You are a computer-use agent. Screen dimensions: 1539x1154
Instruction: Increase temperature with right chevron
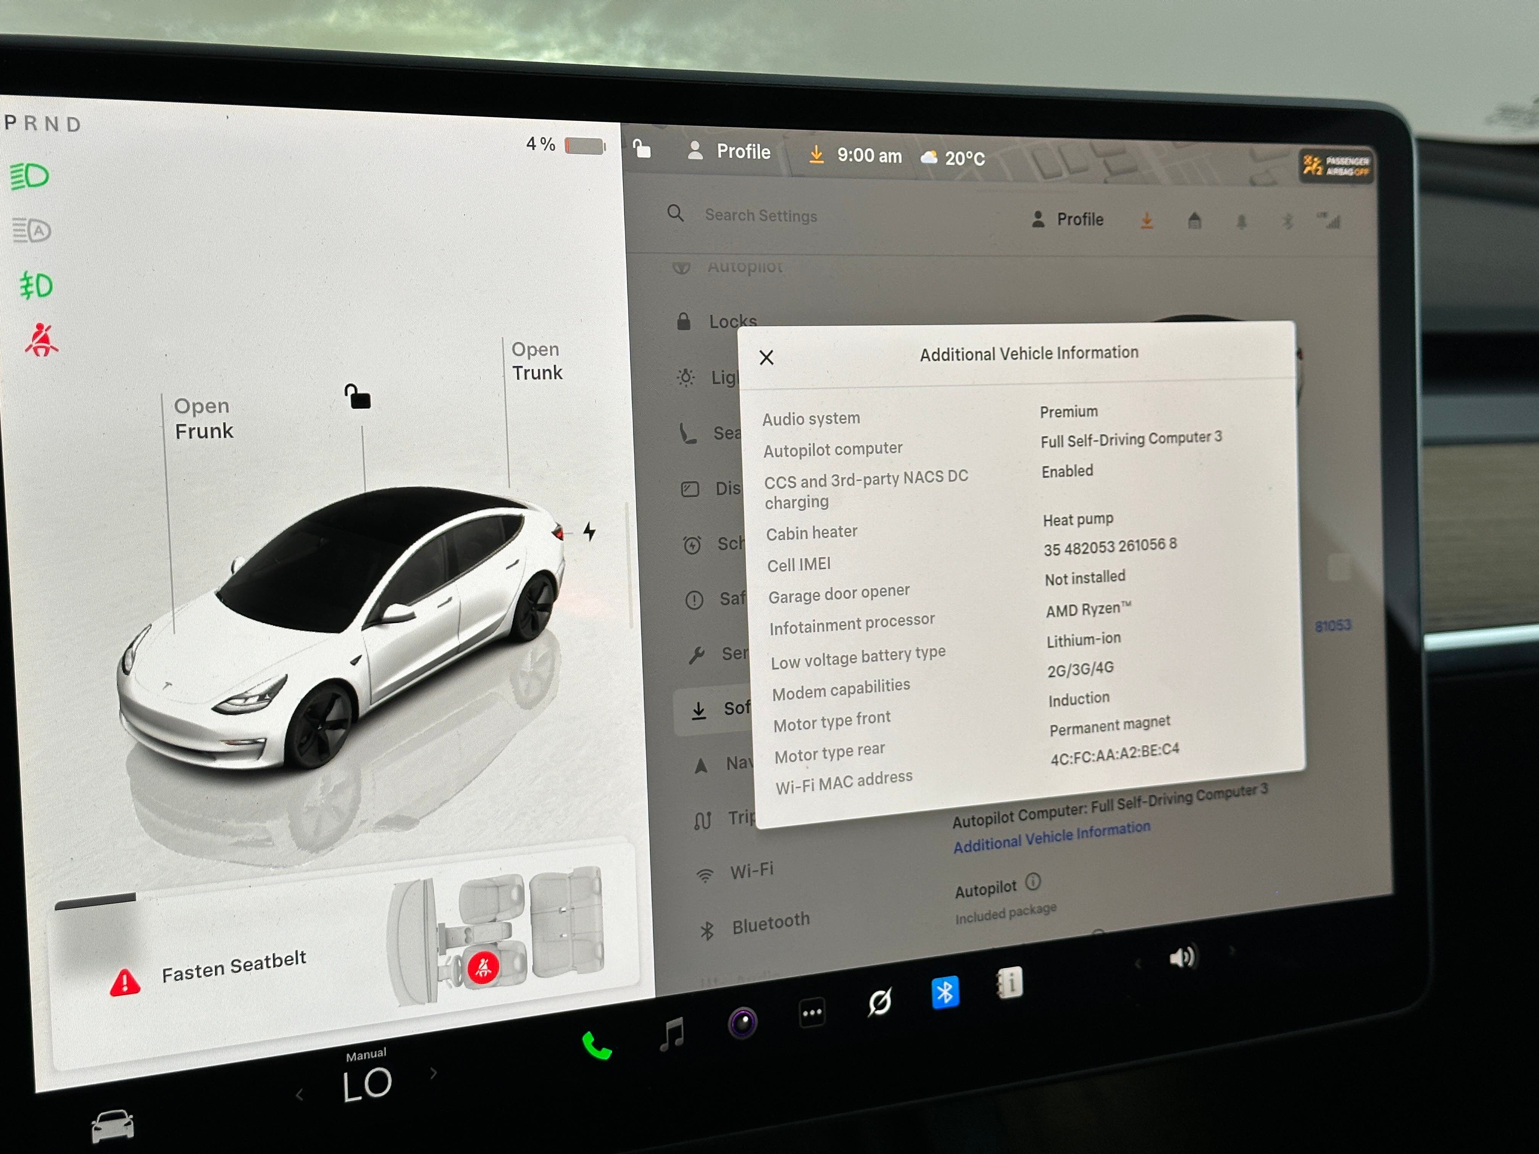[434, 1073]
